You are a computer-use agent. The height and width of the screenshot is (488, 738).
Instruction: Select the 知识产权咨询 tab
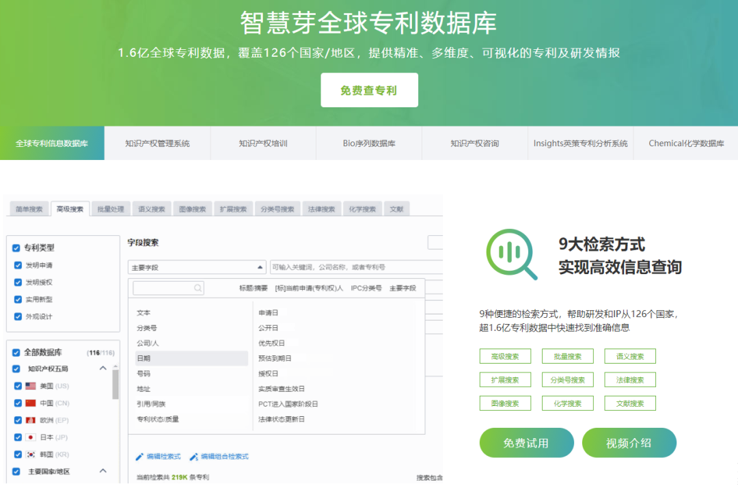pos(474,143)
